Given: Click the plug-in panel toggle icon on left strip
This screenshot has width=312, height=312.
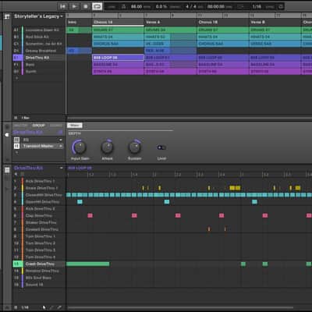Looking at the screenshot, I should (x=7, y=135).
